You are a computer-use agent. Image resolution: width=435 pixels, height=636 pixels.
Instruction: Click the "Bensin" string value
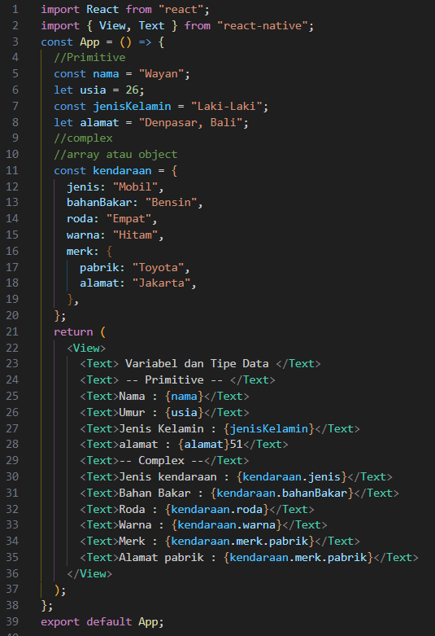(171, 203)
